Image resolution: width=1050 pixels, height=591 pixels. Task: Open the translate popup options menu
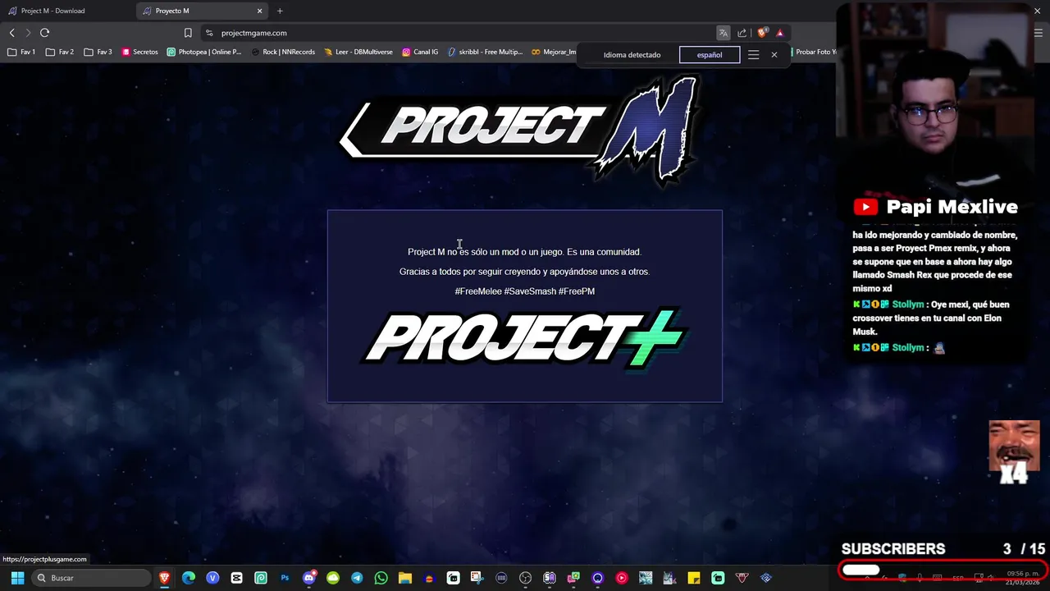click(x=753, y=55)
